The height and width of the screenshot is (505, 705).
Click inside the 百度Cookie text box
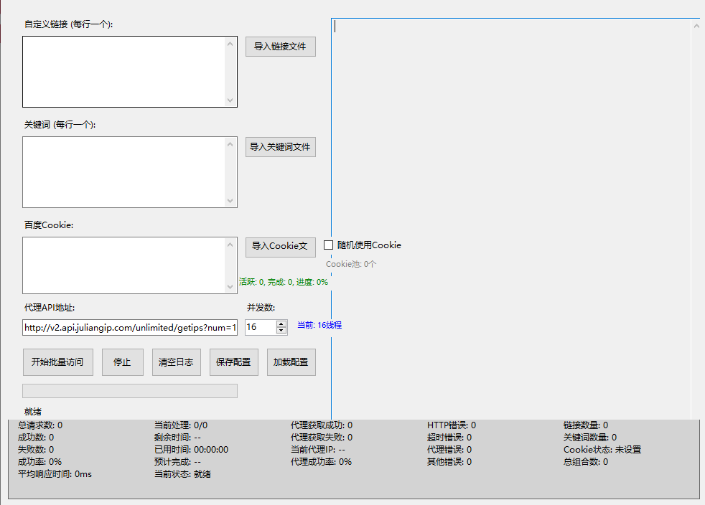coord(123,265)
